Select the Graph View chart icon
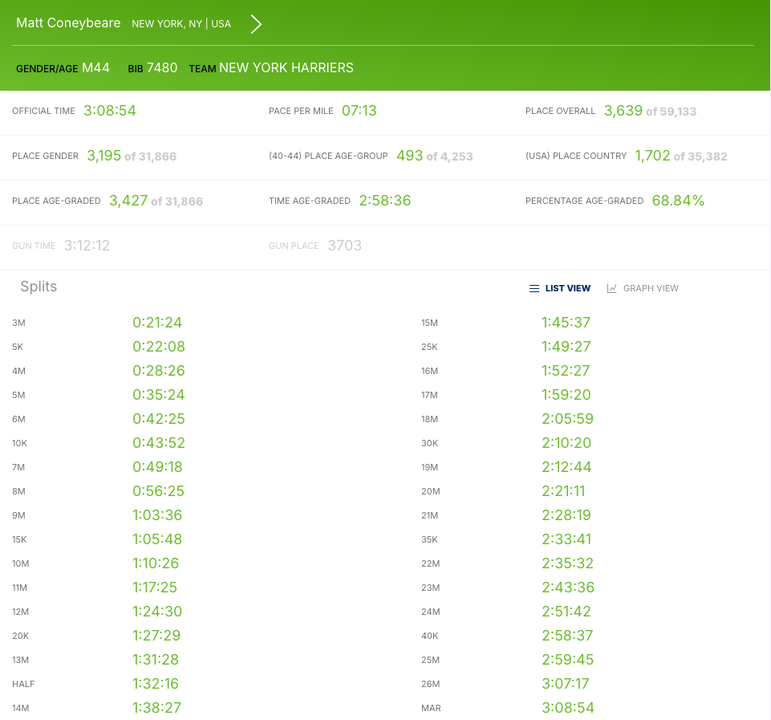 tap(611, 288)
